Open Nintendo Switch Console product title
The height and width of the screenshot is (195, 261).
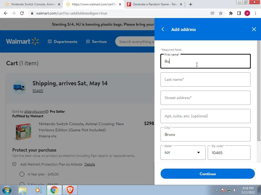(x=81, y=127)
